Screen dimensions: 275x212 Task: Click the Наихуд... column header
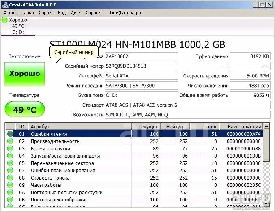click(x=175, y=126)
